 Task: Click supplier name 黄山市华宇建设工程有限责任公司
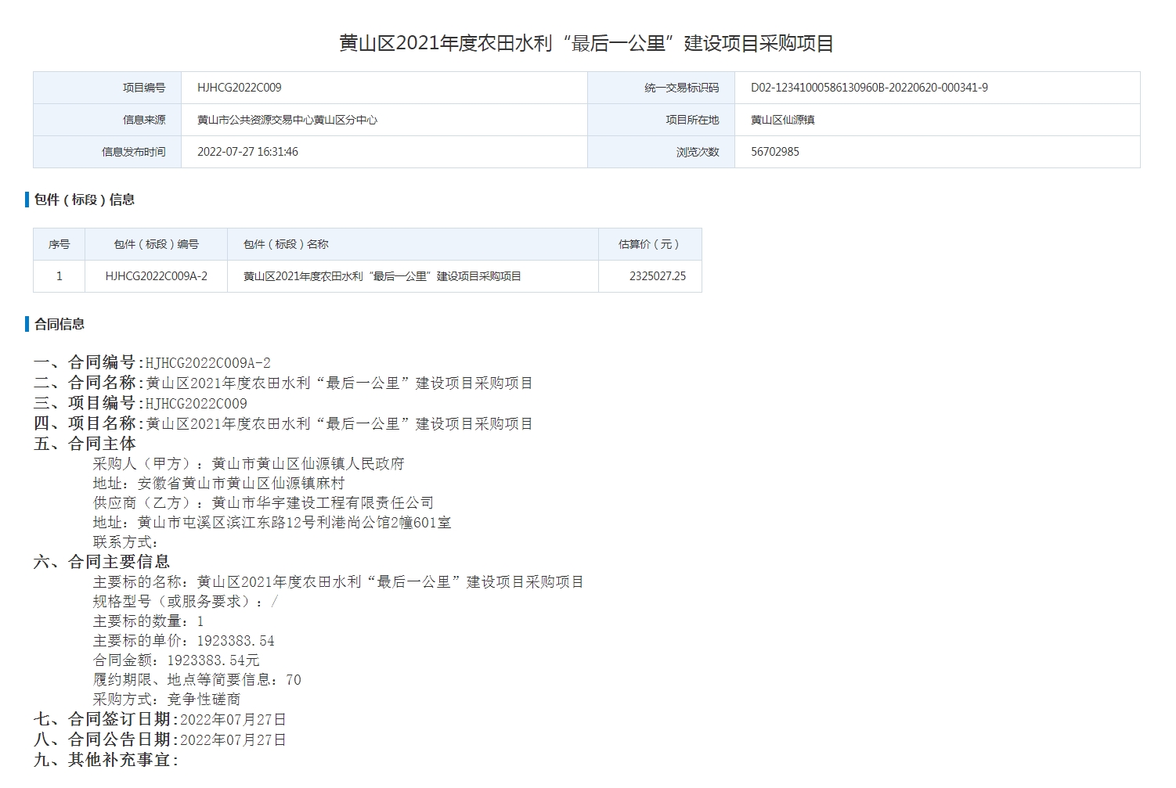pyautogui.click(x=323, y=503)
